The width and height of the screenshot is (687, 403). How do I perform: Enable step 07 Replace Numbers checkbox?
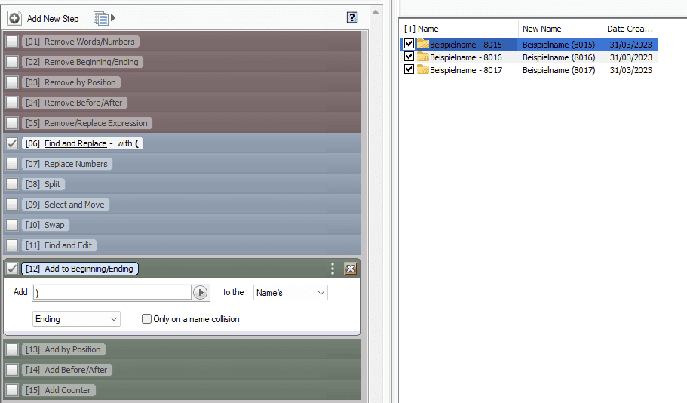point(12,164)
